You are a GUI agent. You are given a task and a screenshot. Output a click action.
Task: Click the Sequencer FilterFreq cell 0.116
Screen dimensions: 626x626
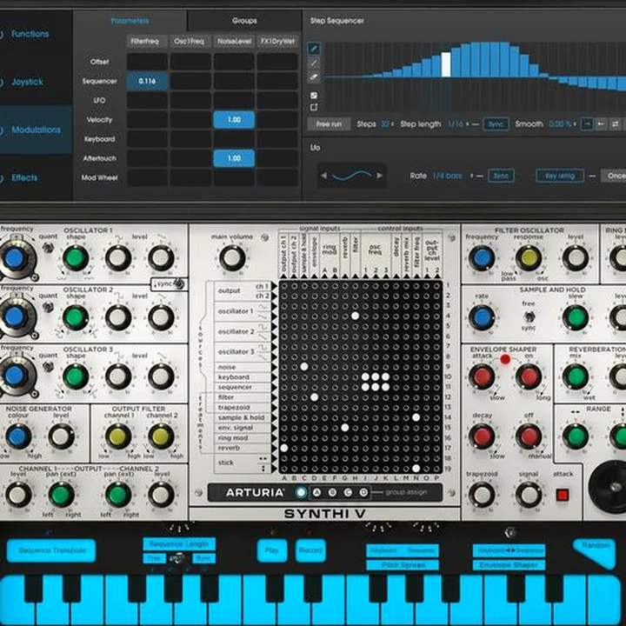click(x=147, y=81)
